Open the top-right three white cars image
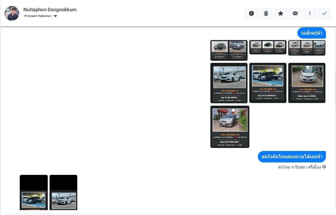Image resolution: width=336 pixels, height=215 pixels. click(307, 48)
